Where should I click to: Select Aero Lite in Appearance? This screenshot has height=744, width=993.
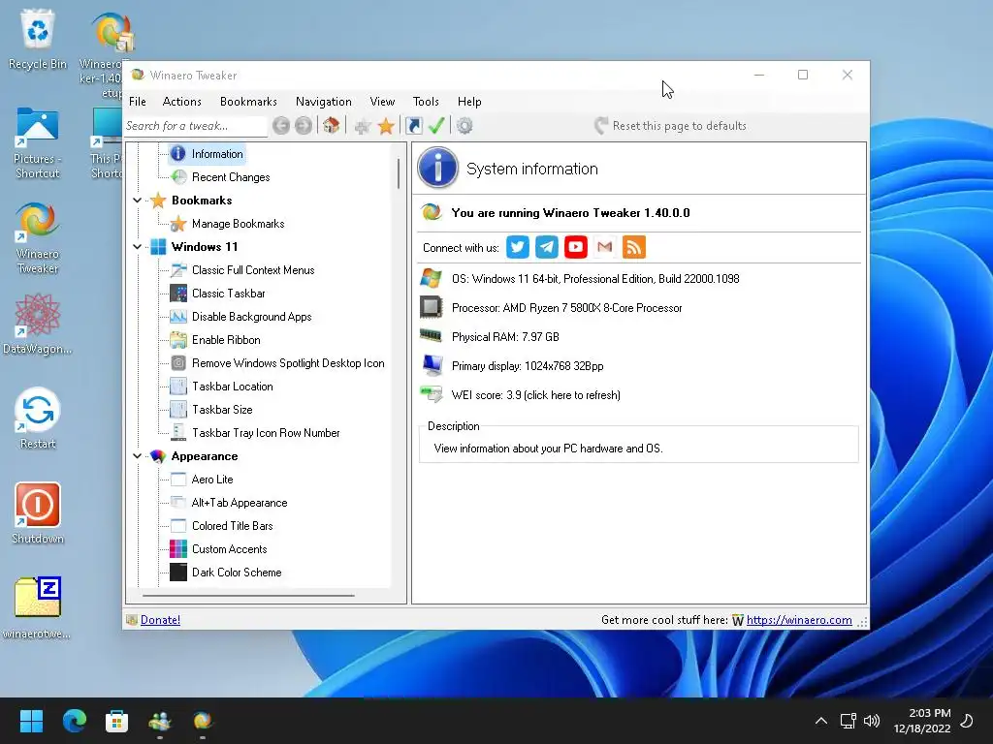click(x=212, y=480)
